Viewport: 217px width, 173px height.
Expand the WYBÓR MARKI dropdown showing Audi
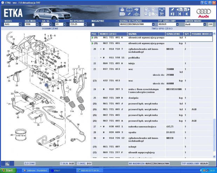tap(204, 24)
